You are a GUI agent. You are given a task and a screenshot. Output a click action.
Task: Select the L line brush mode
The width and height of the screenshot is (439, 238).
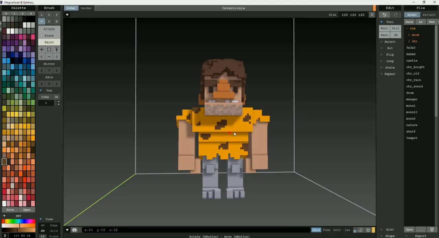tap(41, 15)
